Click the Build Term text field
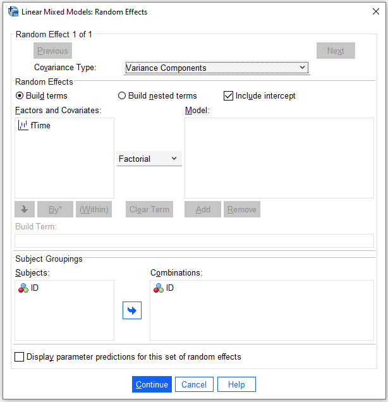388x402 pixels. pyautogui.click(x=194, y=241)
